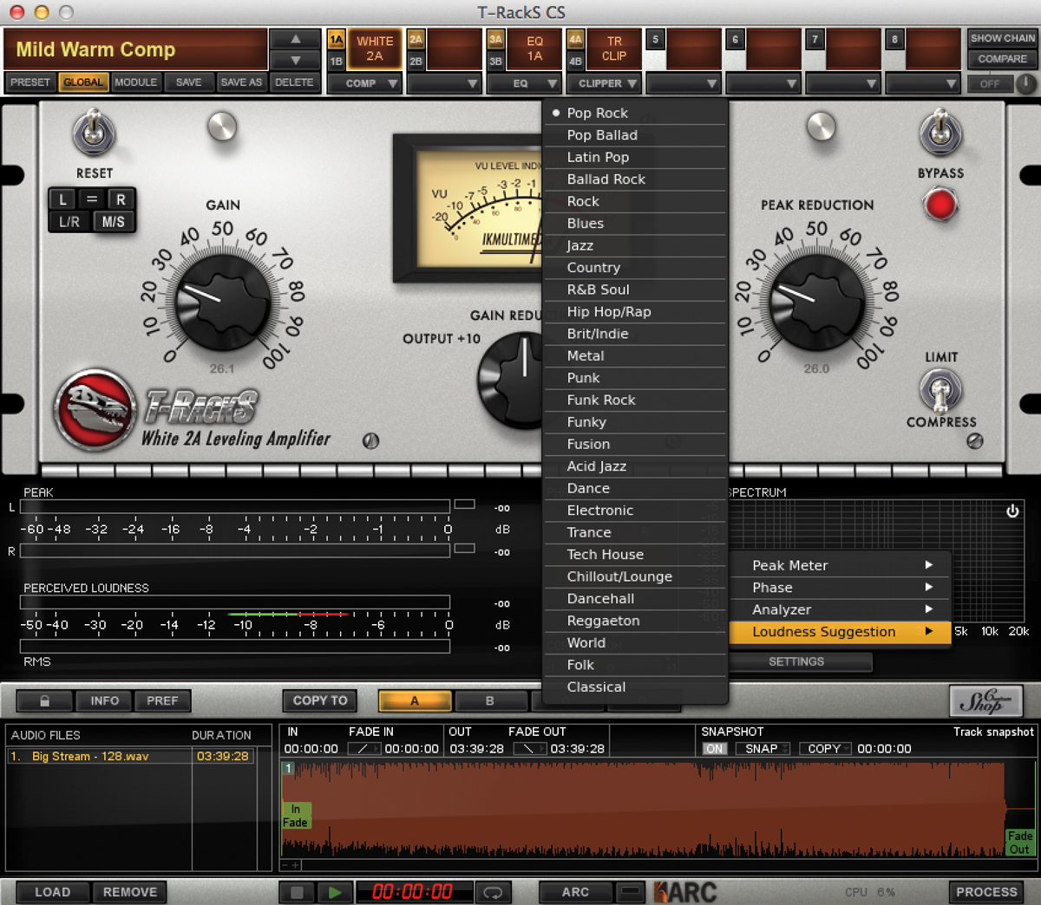This screenshot has height=905, width=1041.
Task: Expand the Peak Meter submenu
Action: (x=840, y=565)
